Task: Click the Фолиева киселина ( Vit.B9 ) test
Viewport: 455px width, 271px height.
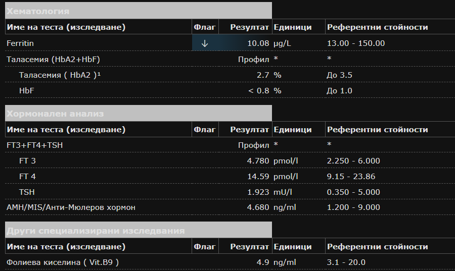Action: tap(63, 262)
